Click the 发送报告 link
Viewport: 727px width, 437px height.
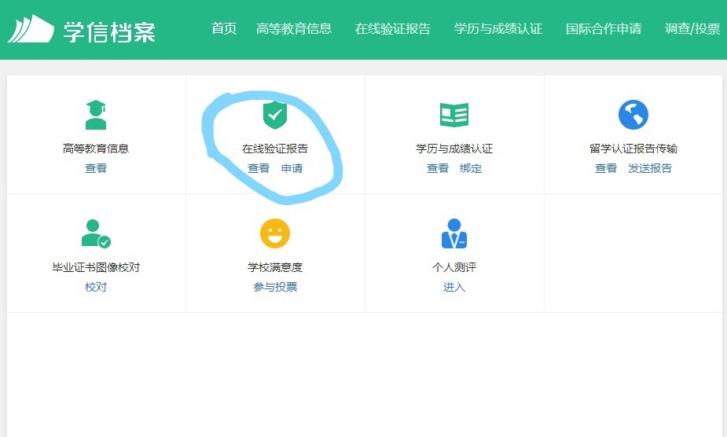click(x=649, y=168)
